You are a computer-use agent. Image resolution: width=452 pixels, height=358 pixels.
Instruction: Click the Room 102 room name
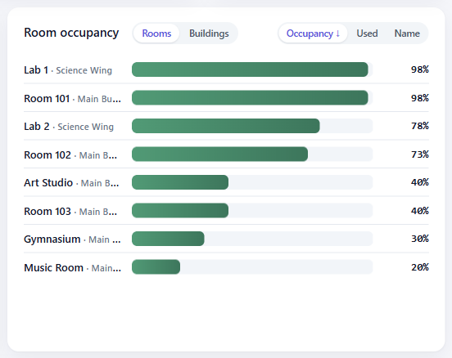click(x=47, y=154)
